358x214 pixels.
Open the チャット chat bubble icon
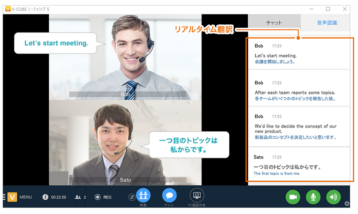[x=169, y=196]
